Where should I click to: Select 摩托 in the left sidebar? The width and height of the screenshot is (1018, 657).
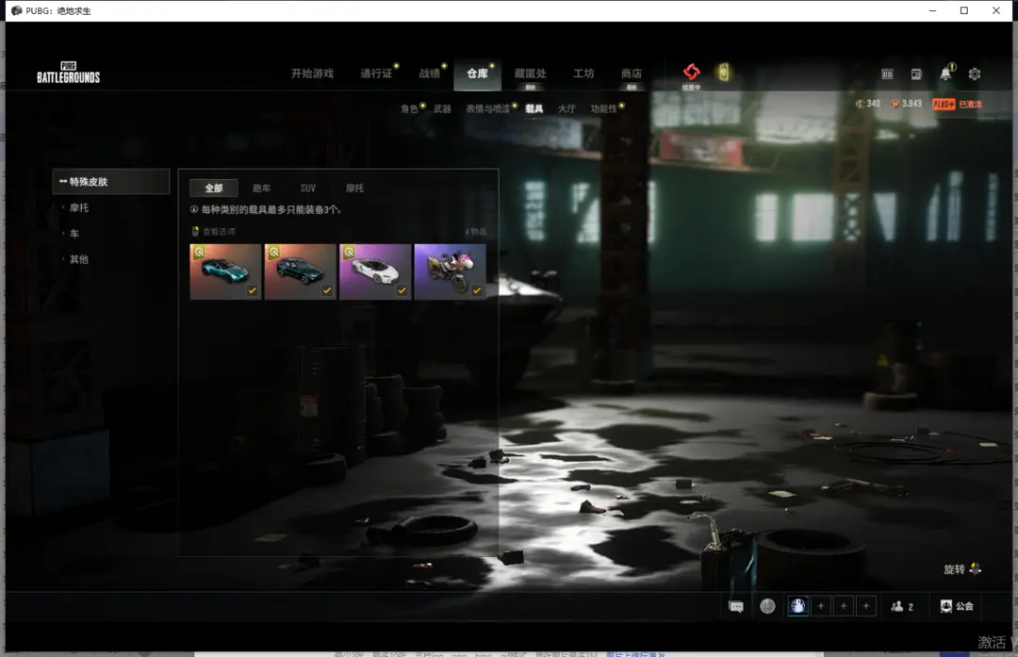(79, 207)
